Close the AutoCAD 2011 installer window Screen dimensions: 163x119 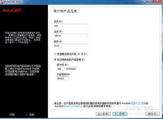point(157,1)
